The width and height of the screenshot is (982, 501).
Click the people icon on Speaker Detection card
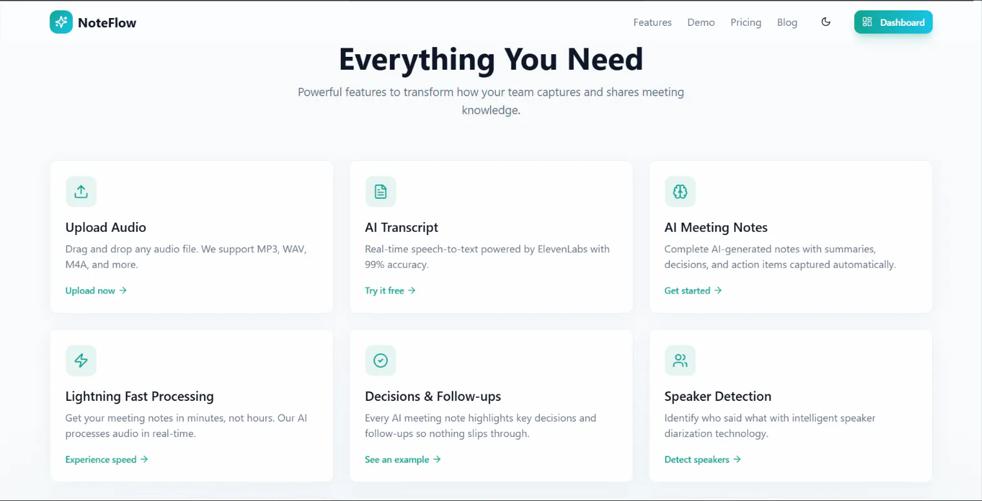(680, 361)
